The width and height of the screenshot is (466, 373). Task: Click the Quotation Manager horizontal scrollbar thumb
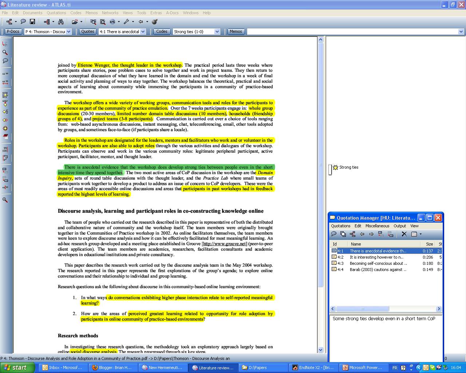363,309
